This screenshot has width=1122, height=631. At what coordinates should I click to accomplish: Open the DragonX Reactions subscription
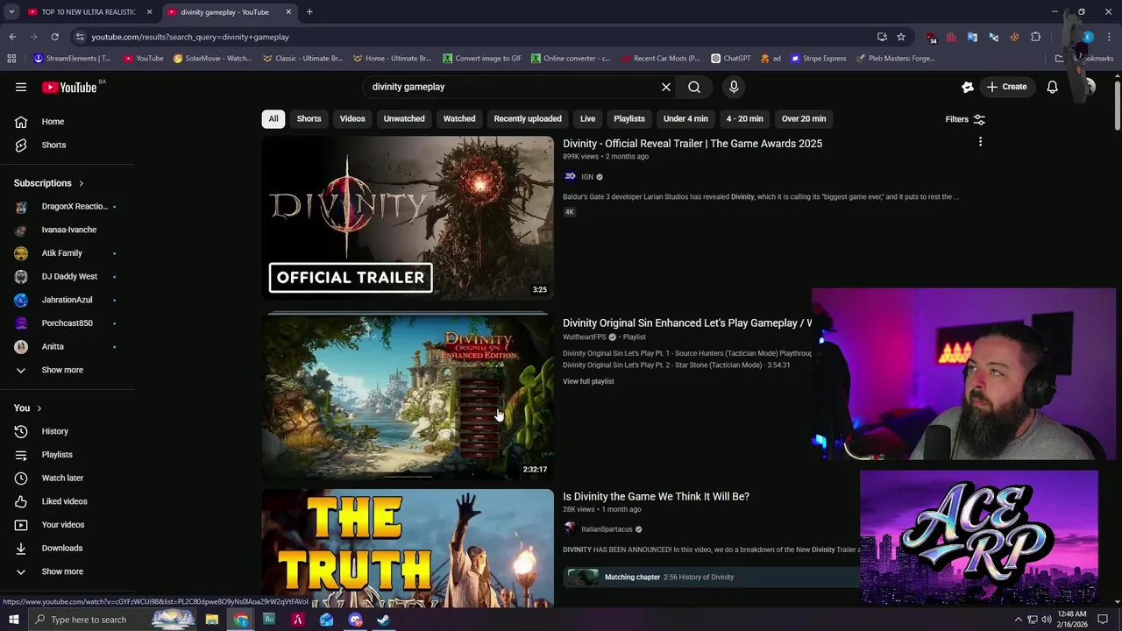pyautogui.click(x=67, y=206)
